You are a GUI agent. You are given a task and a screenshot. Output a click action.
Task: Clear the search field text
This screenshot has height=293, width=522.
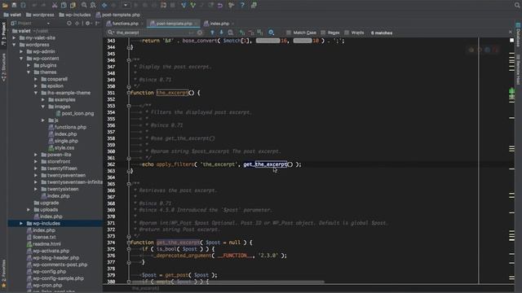coord(200,33)
